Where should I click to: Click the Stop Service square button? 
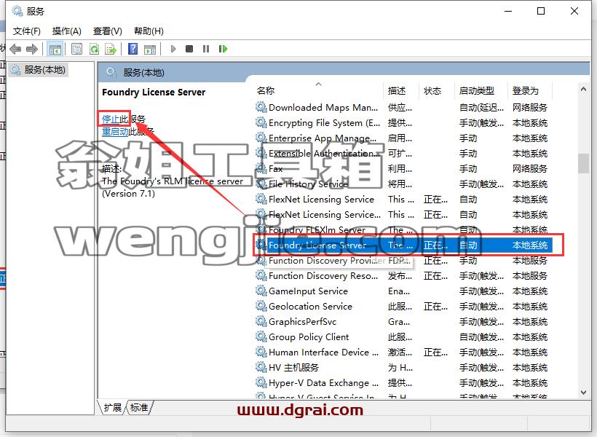(189, 49)
